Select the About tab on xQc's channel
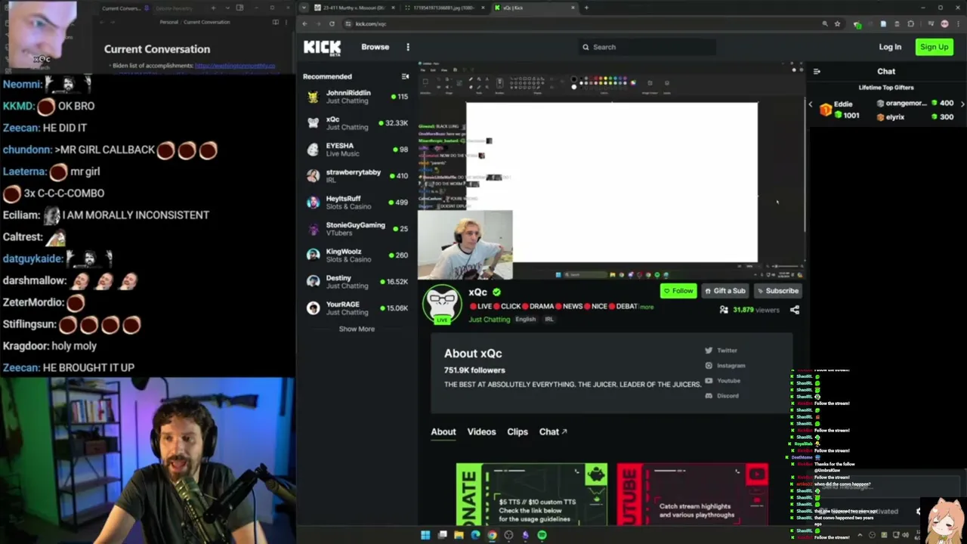967x544 pixels. tap(443, 432)
